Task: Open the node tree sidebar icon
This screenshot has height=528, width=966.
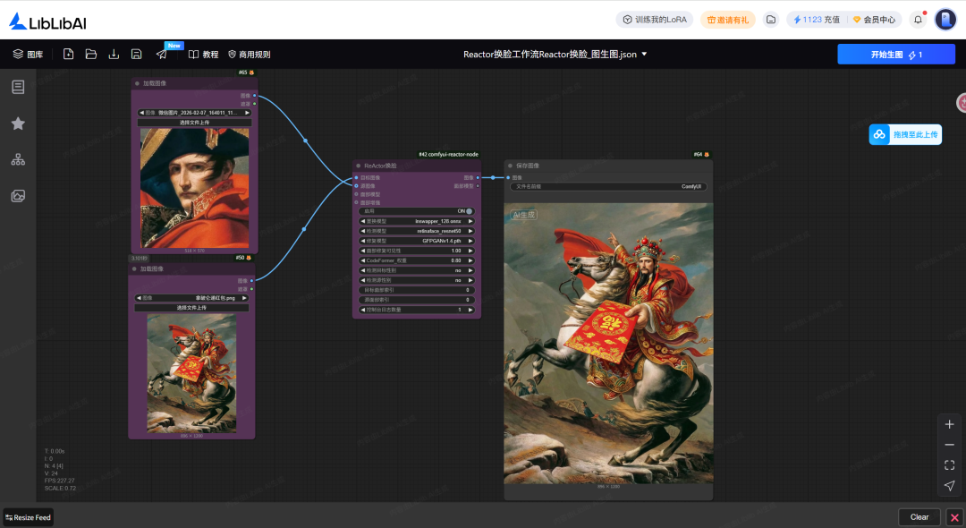Action: tap(18, 159)
